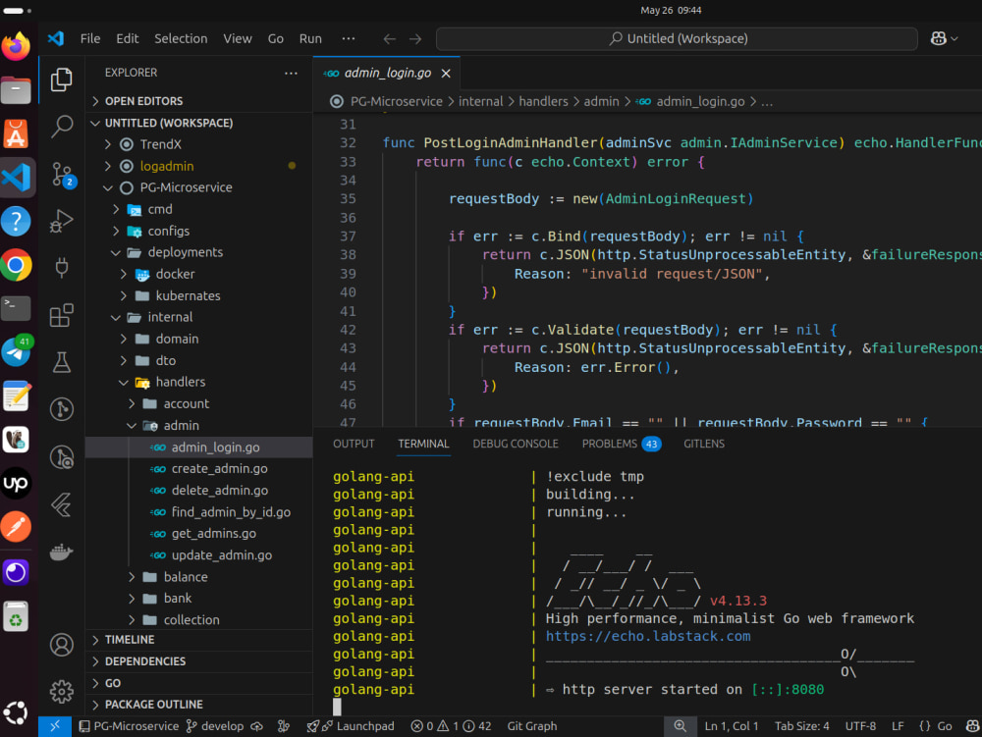Viewport: 982px width, 737px height.
Task: Launch Firefox from the Ubuntu dock
Action: (x=17, y=46)
